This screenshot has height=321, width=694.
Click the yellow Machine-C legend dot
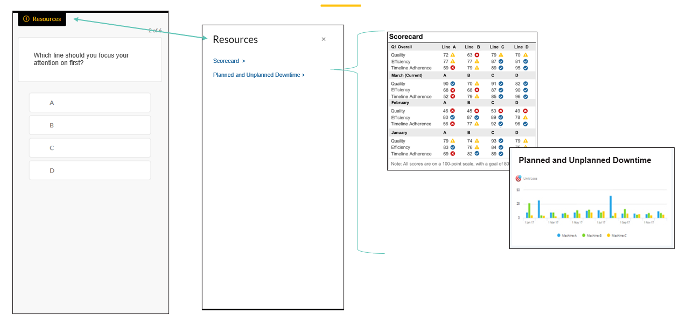pos(608,236)
